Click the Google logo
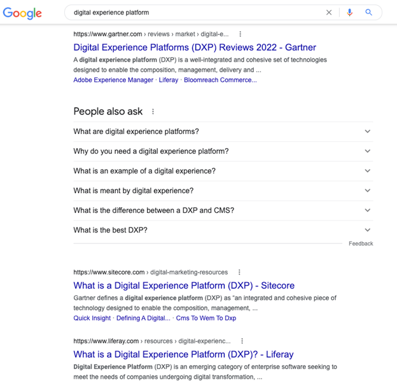 tap(22, 13)
